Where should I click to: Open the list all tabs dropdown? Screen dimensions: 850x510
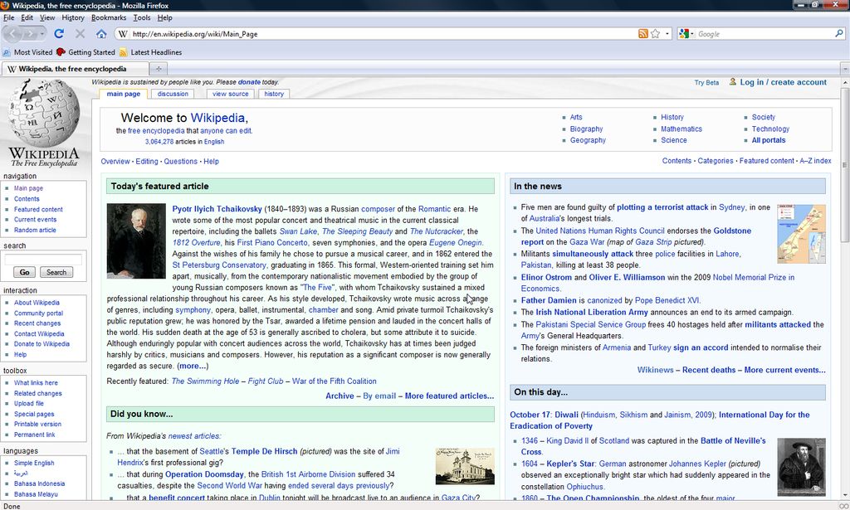844,69
